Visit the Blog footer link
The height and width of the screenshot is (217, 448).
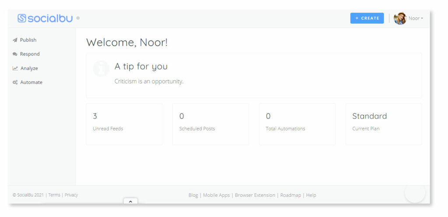point(193,195)
